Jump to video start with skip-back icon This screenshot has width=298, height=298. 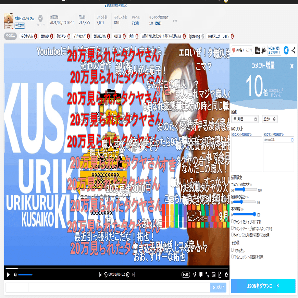pyautogui.click(x=100, y=275)
